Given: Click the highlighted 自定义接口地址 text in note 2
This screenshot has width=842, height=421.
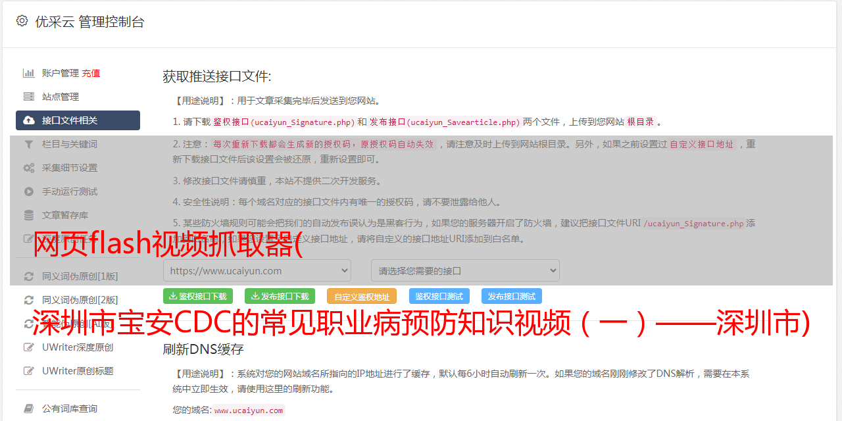Looking at the screenshot, I should (x=702, y=144).
